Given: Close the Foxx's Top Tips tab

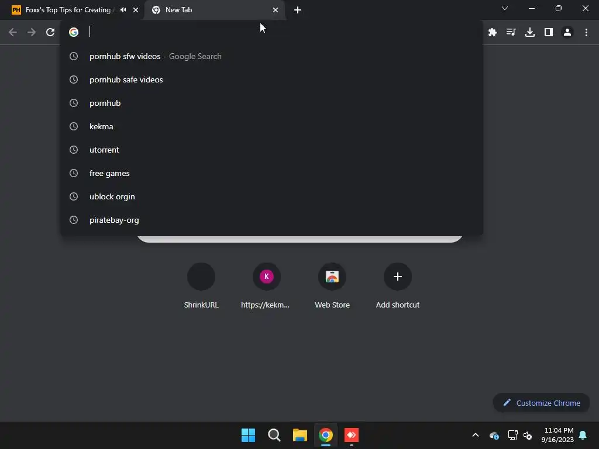Looking at the screenshot, I should 136,10.
